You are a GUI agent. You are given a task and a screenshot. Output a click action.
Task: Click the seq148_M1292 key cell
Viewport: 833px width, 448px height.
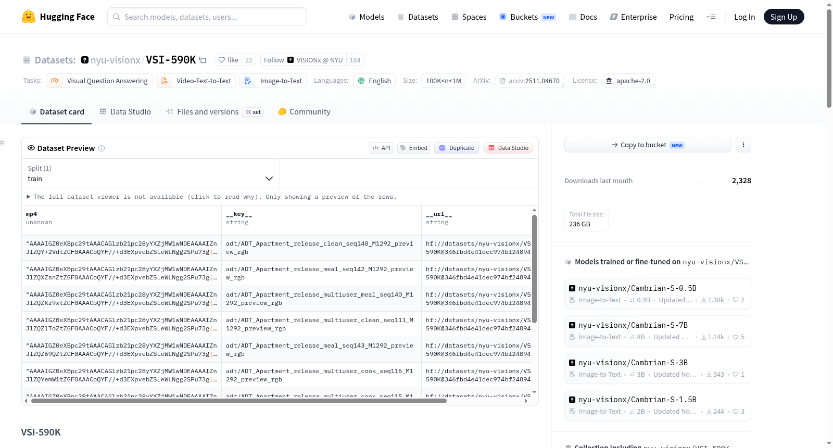321,248
